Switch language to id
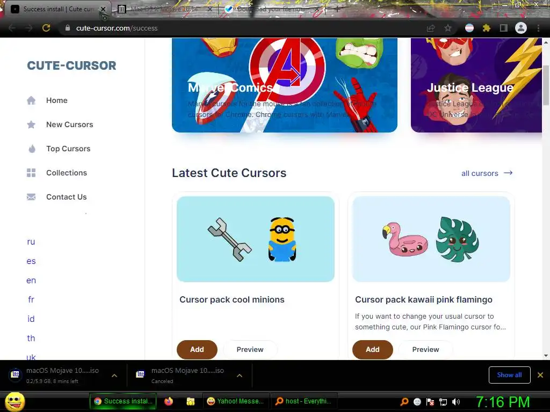Image resolution: width=550 pixels, height=412 pixels. pyautogui.click(x=31, y=319)
